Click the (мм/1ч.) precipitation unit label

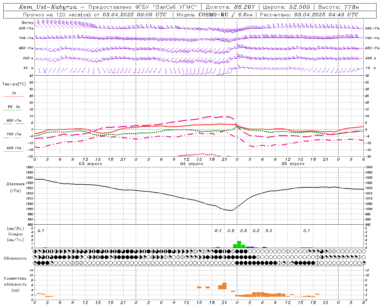click(x=15, y=240)
